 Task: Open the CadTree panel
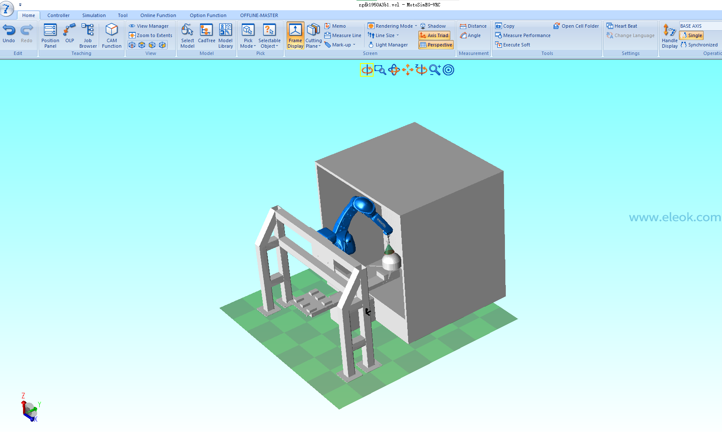pyautogui.click(x=206, y=33)
